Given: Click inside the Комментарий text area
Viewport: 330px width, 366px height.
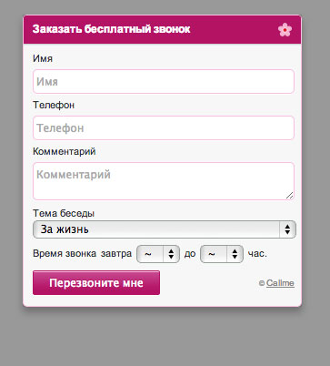Looking at the screenshot, I should [x=164, y=181].
